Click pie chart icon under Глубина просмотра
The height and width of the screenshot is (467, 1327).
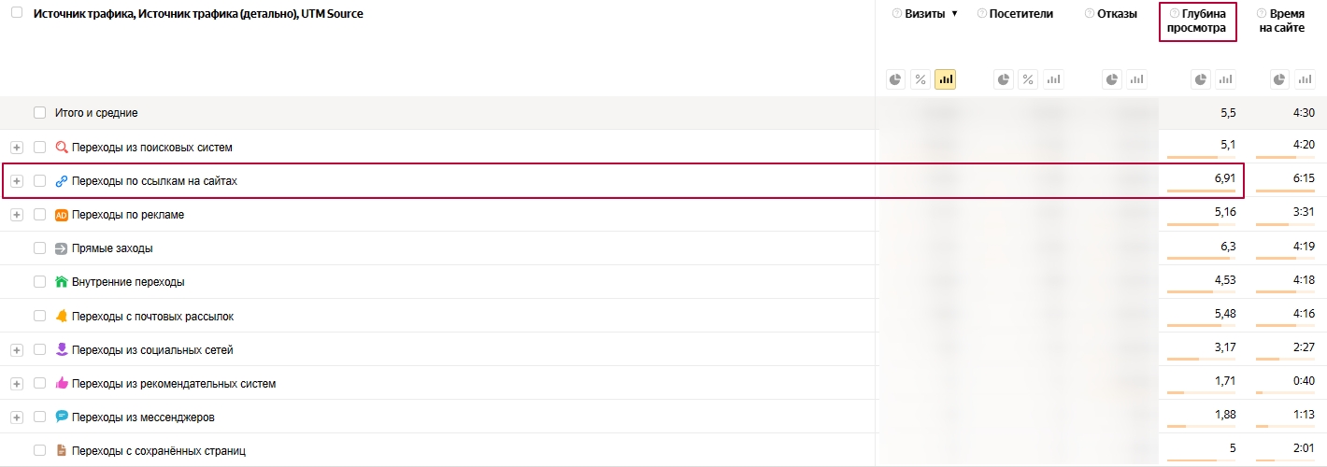tap(1201, 79)
